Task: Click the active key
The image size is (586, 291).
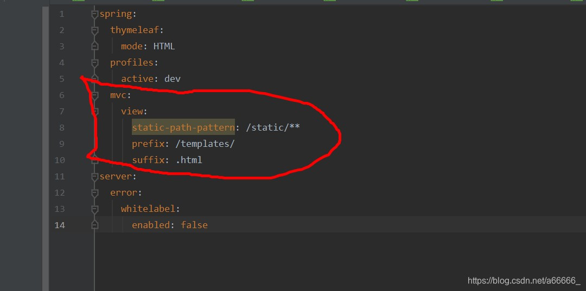Action: pyautogui.click(x=137, y=79)
